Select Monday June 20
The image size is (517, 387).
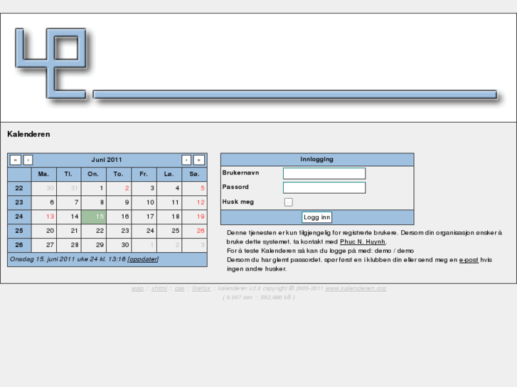(44, 231)
